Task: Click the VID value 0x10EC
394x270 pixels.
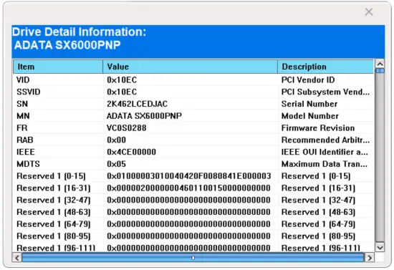Action: (x=122, y=80)
